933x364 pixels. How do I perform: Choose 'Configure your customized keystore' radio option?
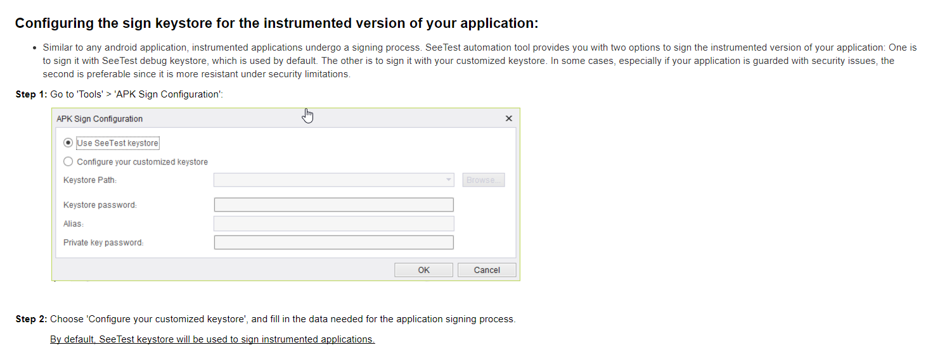68,161
